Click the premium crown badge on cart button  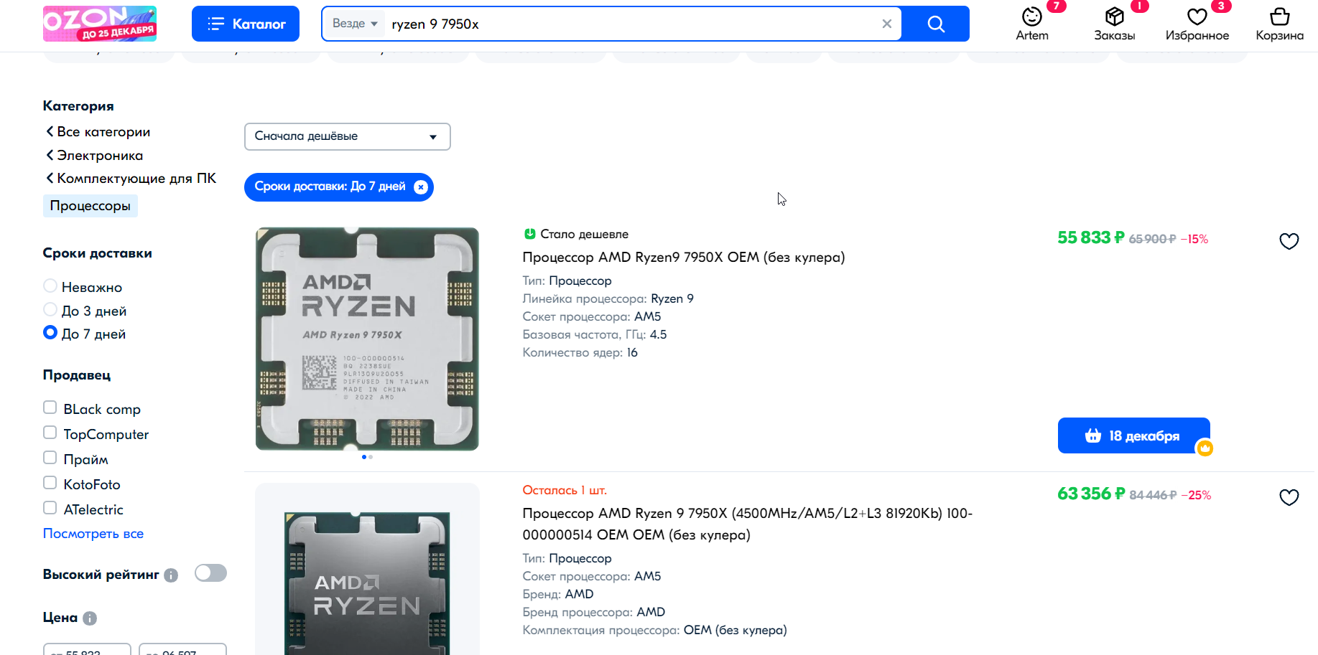pos(1205,448)
